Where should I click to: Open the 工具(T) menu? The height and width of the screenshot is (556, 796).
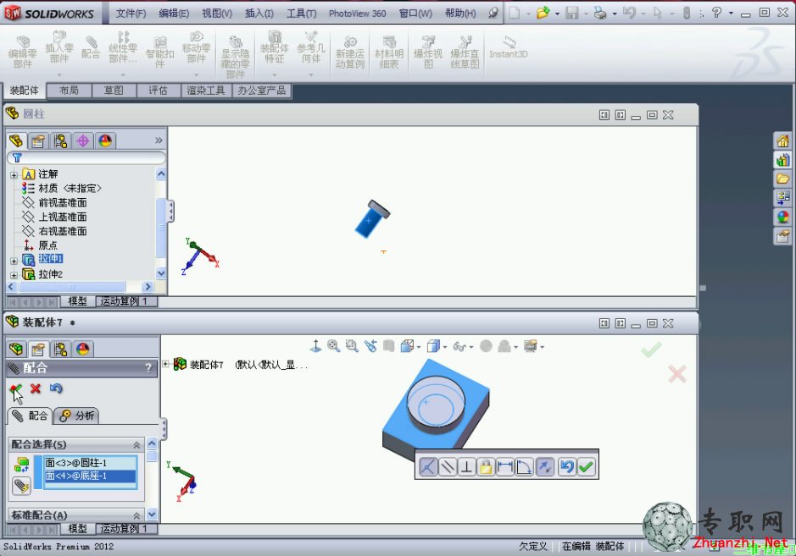[x=301, y=14]
